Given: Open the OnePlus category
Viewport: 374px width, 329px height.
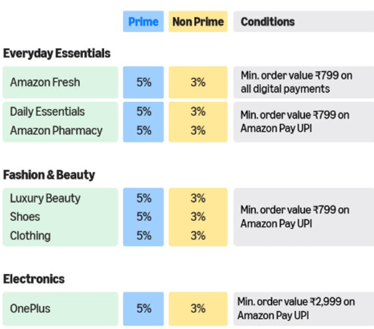Looking at the screenshot, I should [30, 309].
